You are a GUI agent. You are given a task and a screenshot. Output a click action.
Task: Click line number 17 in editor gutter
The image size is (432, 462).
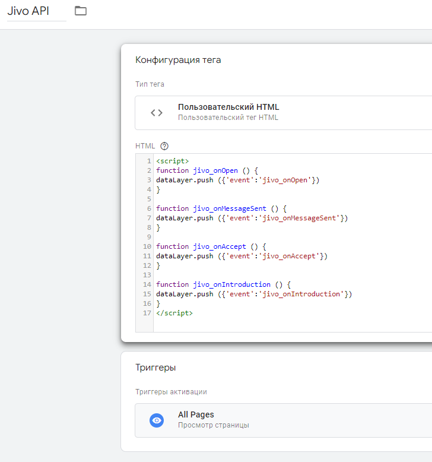(147, 313)
